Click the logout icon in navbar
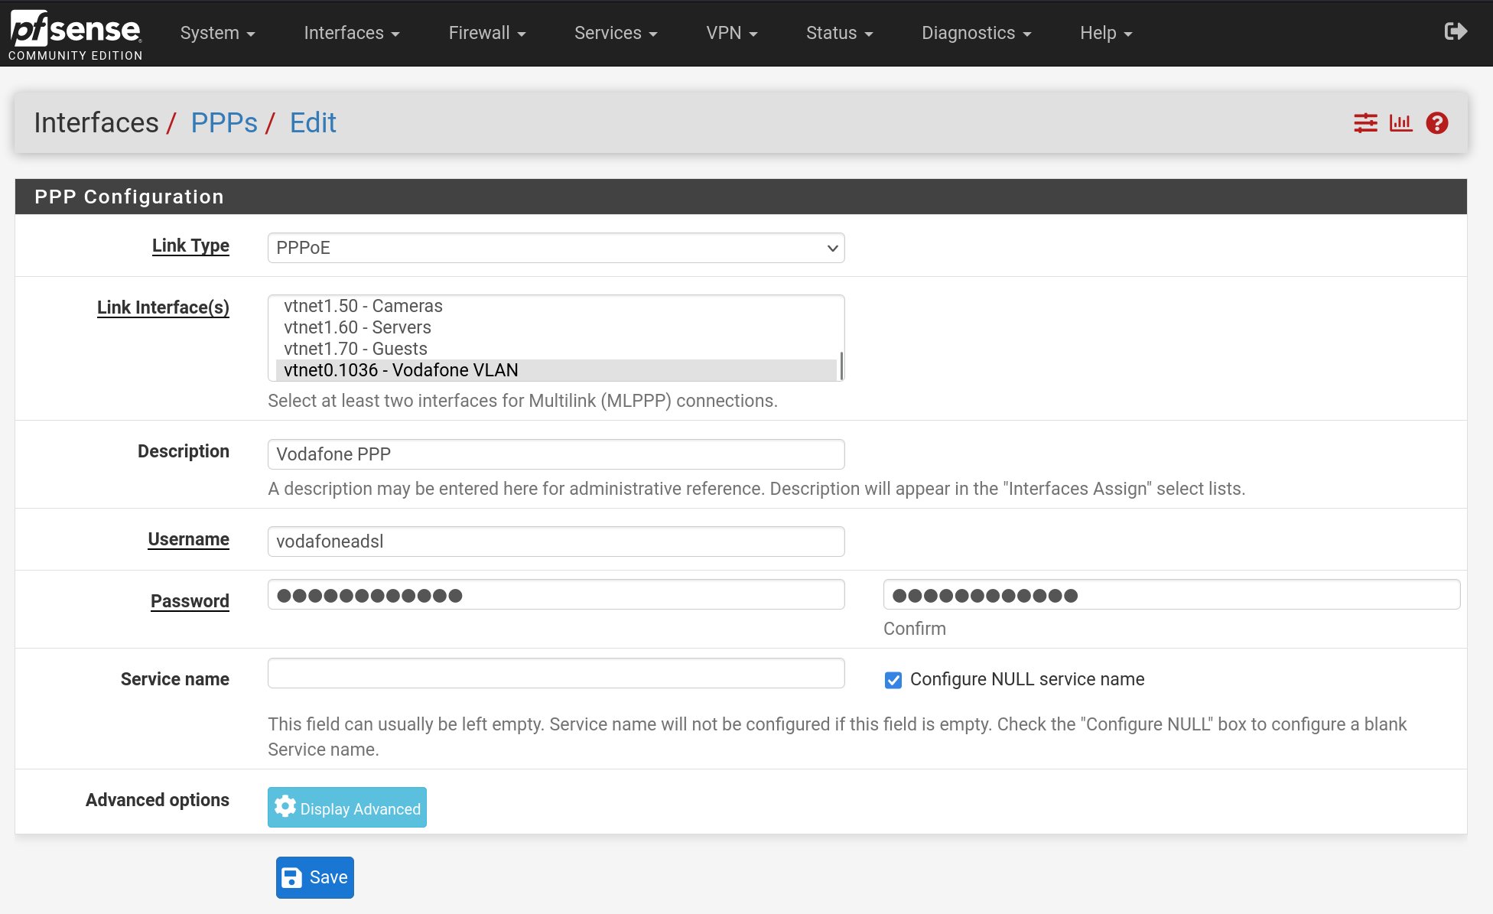Viewport: 1493px width, 914px height. [x=1455, y=31]
